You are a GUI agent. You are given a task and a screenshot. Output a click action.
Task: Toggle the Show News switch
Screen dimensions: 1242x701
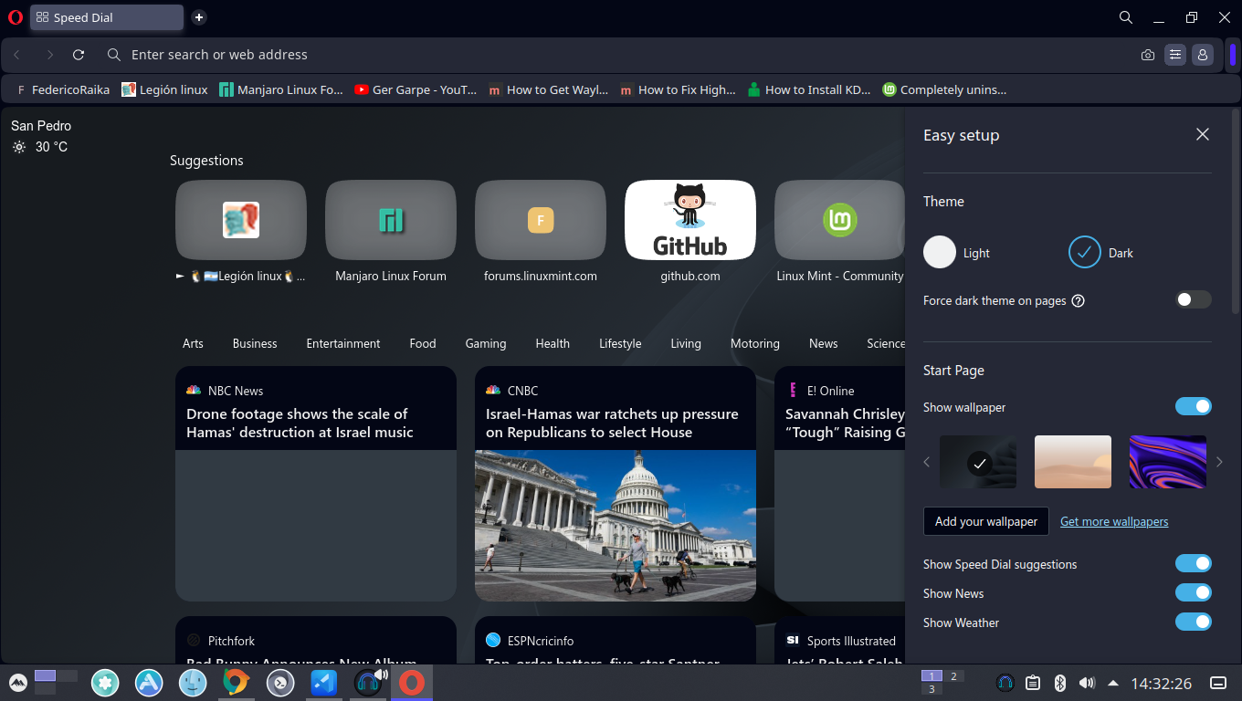click(x=1193, y=592)
